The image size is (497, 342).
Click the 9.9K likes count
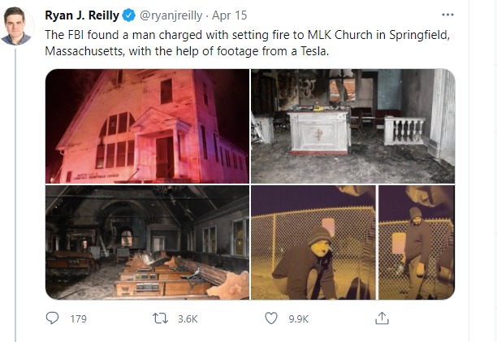pos(299,319)
